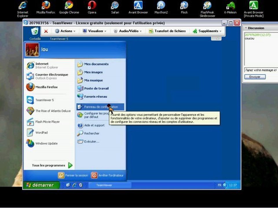Start Flash Movie Player from the start menu
Viewport: 278px width, 208px height.
[x=43, y=122]
